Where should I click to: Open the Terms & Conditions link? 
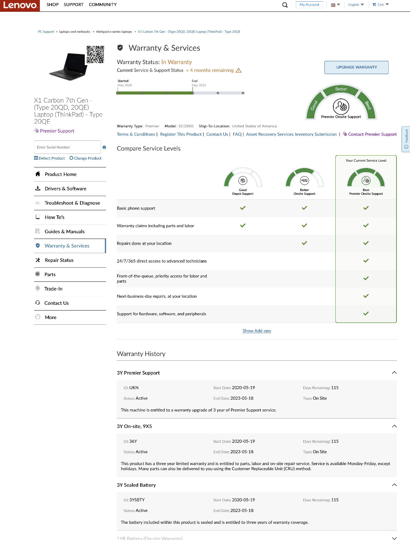tap(136, 134)
